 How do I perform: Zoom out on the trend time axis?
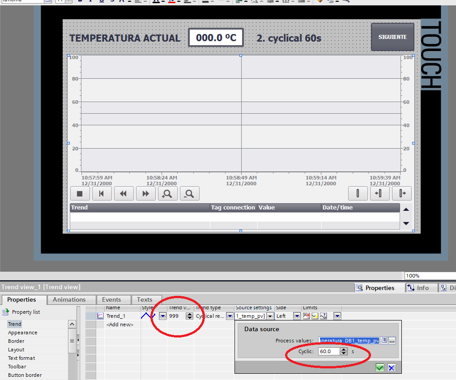point(190,193)
